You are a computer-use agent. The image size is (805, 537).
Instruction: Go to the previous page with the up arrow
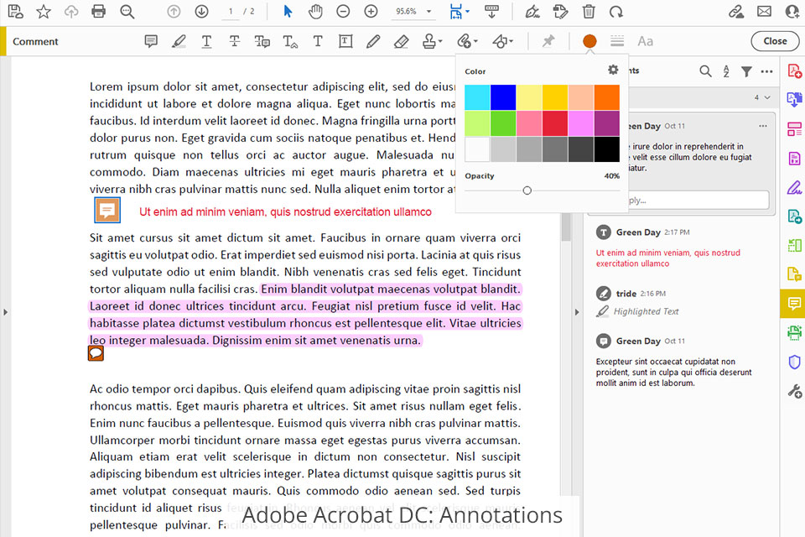174,11
